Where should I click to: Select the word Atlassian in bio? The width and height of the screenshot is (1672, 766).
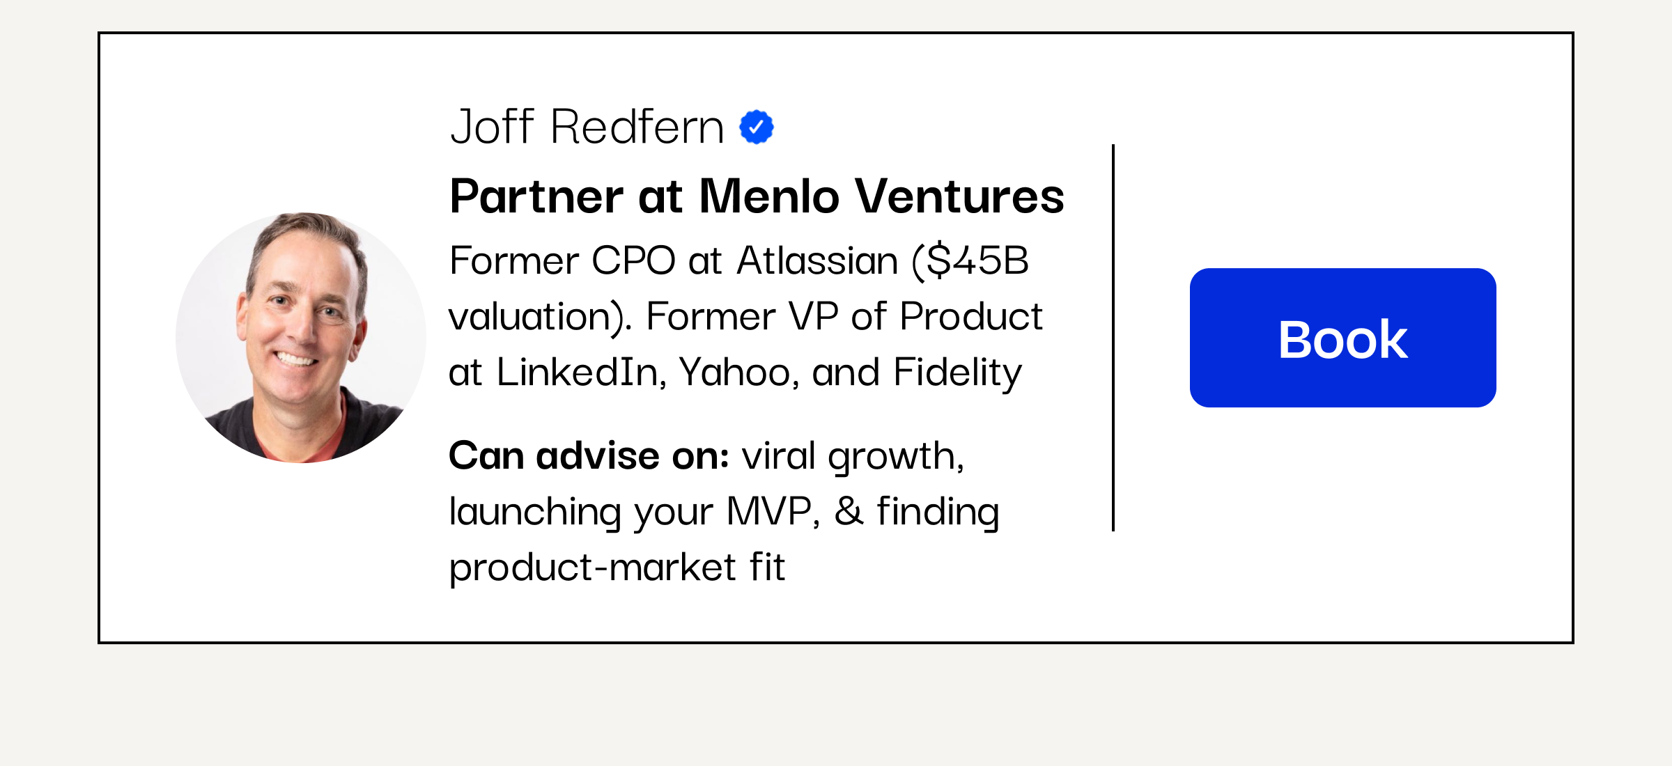[x=818, y=260]
